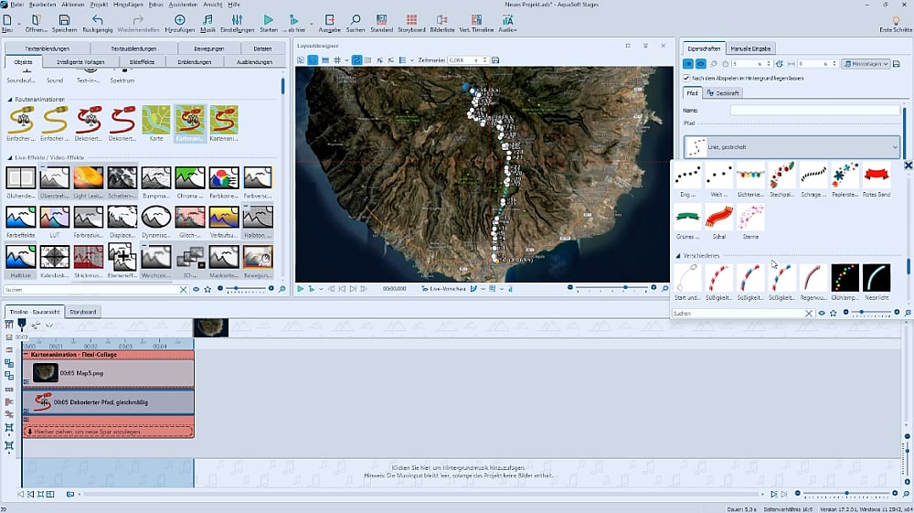Select the LUT live effect
This screenshot has height=513, width=914.
(x=56, y=218)
